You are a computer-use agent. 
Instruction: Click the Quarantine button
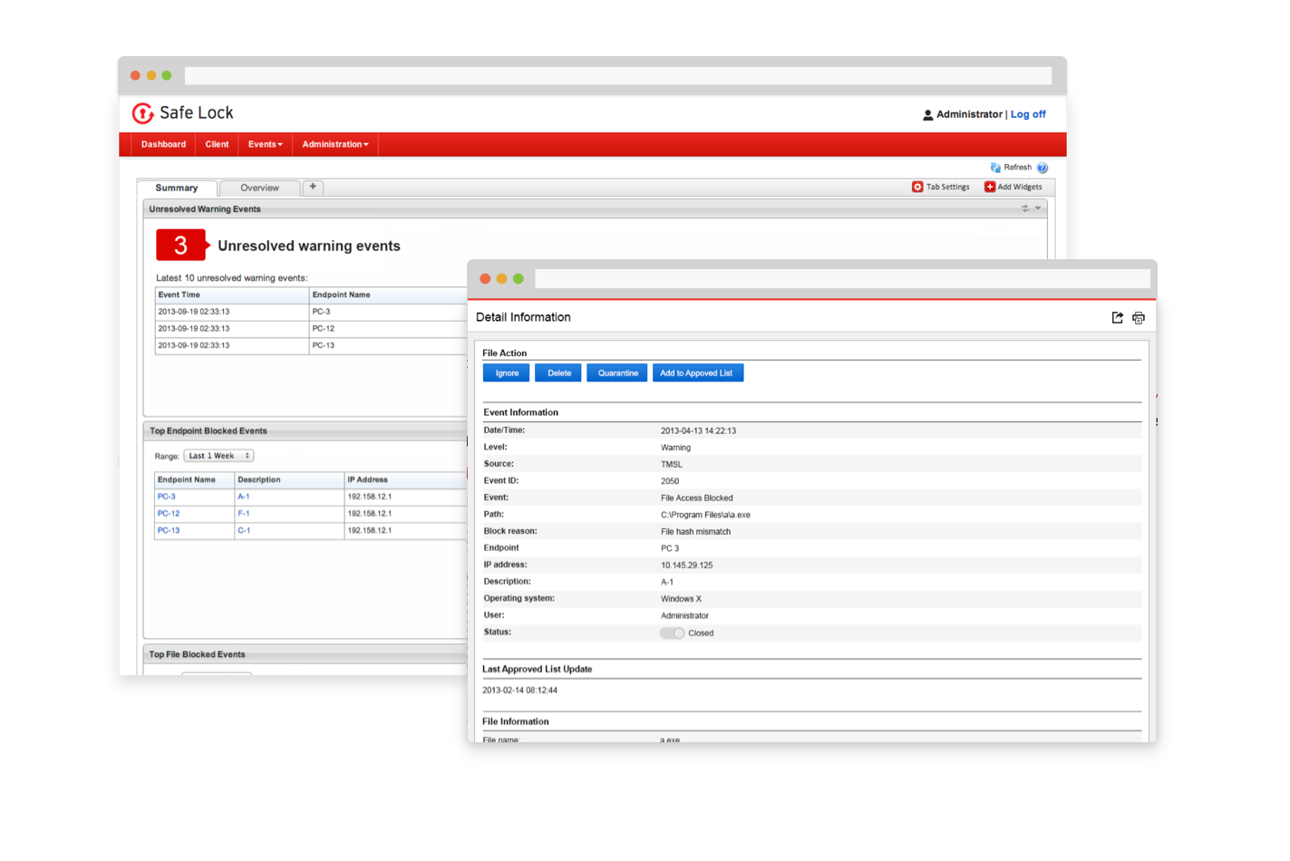pos(617,373)
